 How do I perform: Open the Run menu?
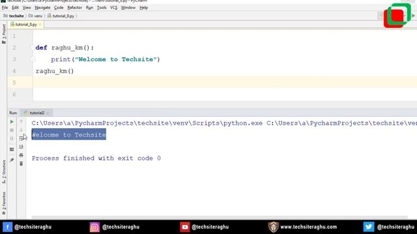[89, 8]
